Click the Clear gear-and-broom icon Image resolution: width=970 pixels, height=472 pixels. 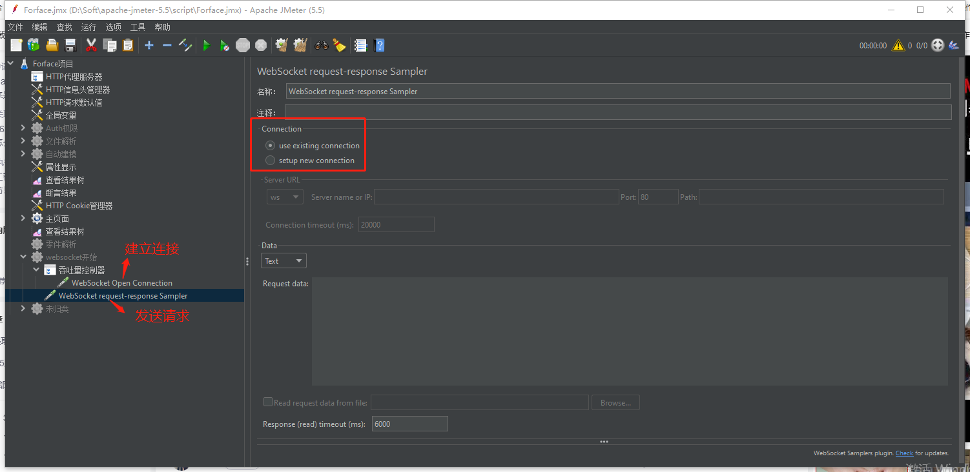click(x=282, y=45)
